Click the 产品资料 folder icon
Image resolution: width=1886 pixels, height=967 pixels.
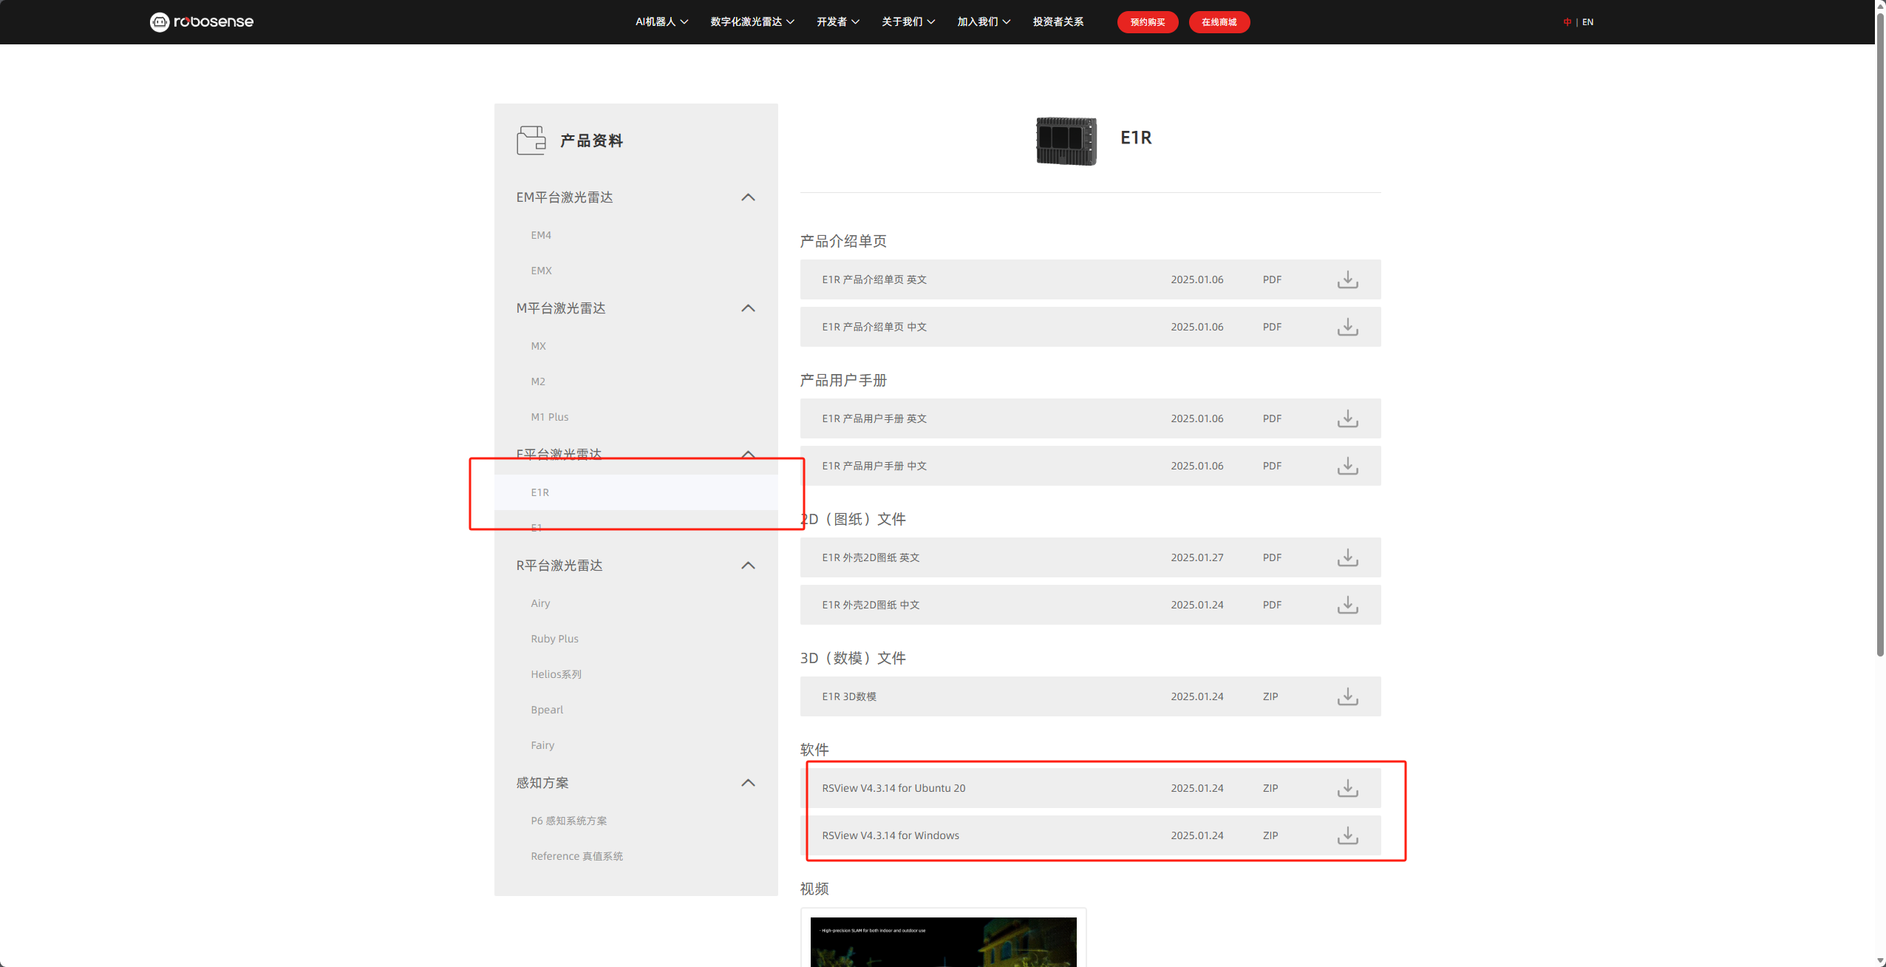pos(531,140)
